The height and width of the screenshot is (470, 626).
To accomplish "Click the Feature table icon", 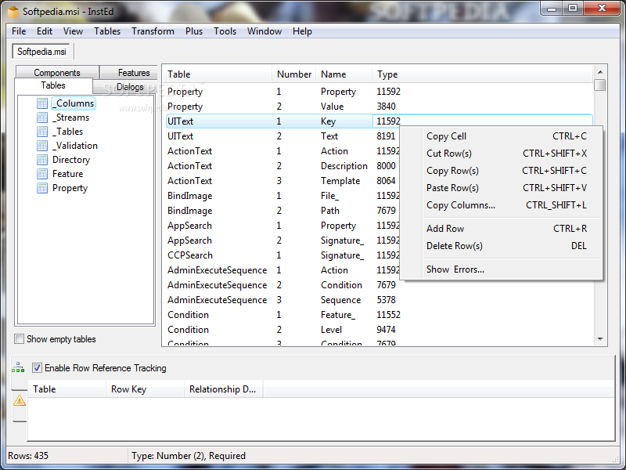I will 42,174.
